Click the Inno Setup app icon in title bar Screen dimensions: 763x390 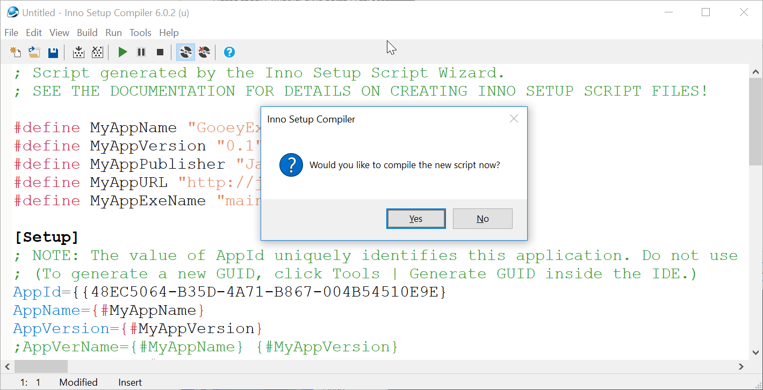pyautogui.click(x=12, y=12)
